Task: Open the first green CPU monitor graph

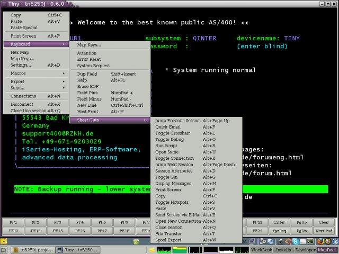Action: pos(164,250)
